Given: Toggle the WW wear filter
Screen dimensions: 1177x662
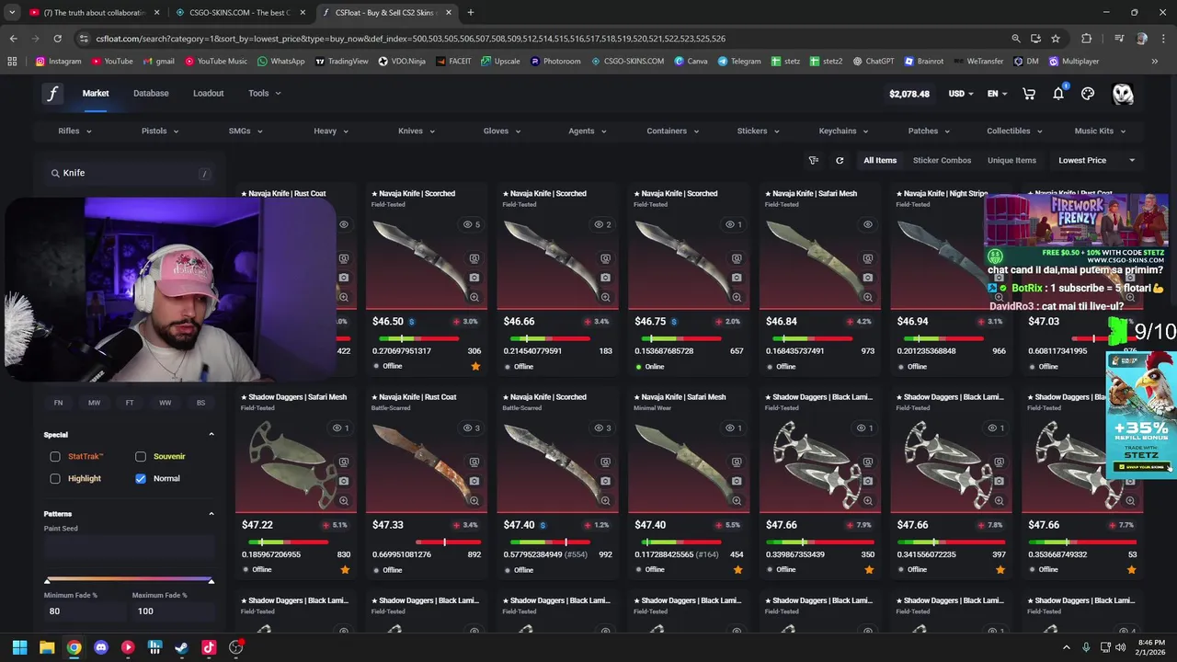Looking at the screenshot, I should click(166, 403).
